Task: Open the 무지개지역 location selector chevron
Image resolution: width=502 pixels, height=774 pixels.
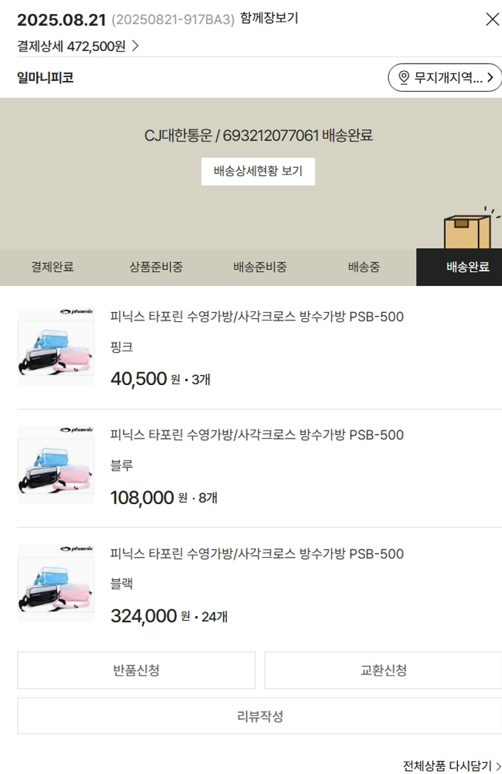Action: [491, 78]
